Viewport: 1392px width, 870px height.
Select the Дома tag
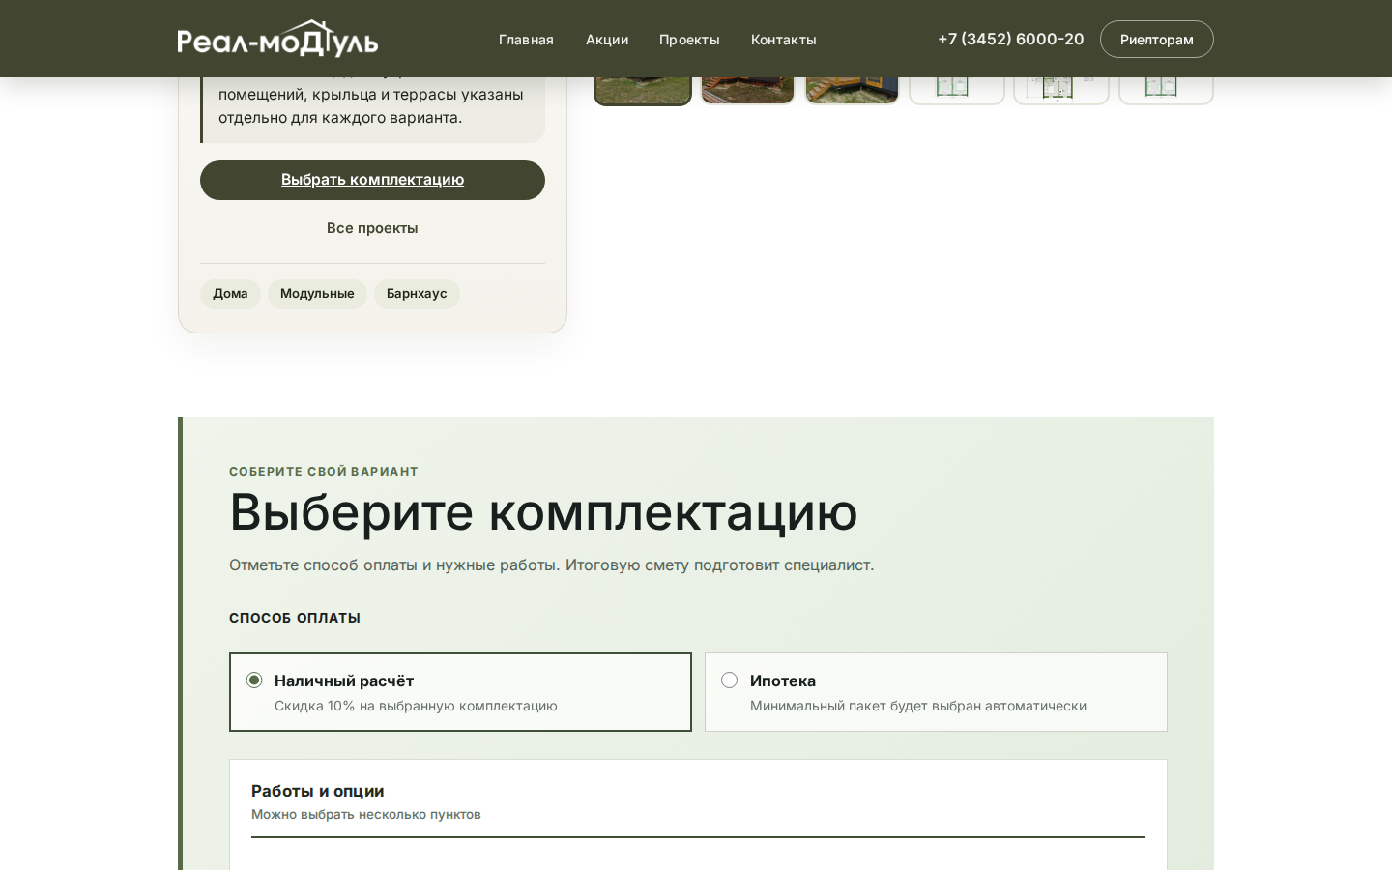click(x=230, y=294)
